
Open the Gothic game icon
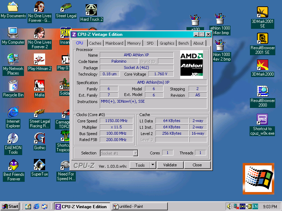39,139
